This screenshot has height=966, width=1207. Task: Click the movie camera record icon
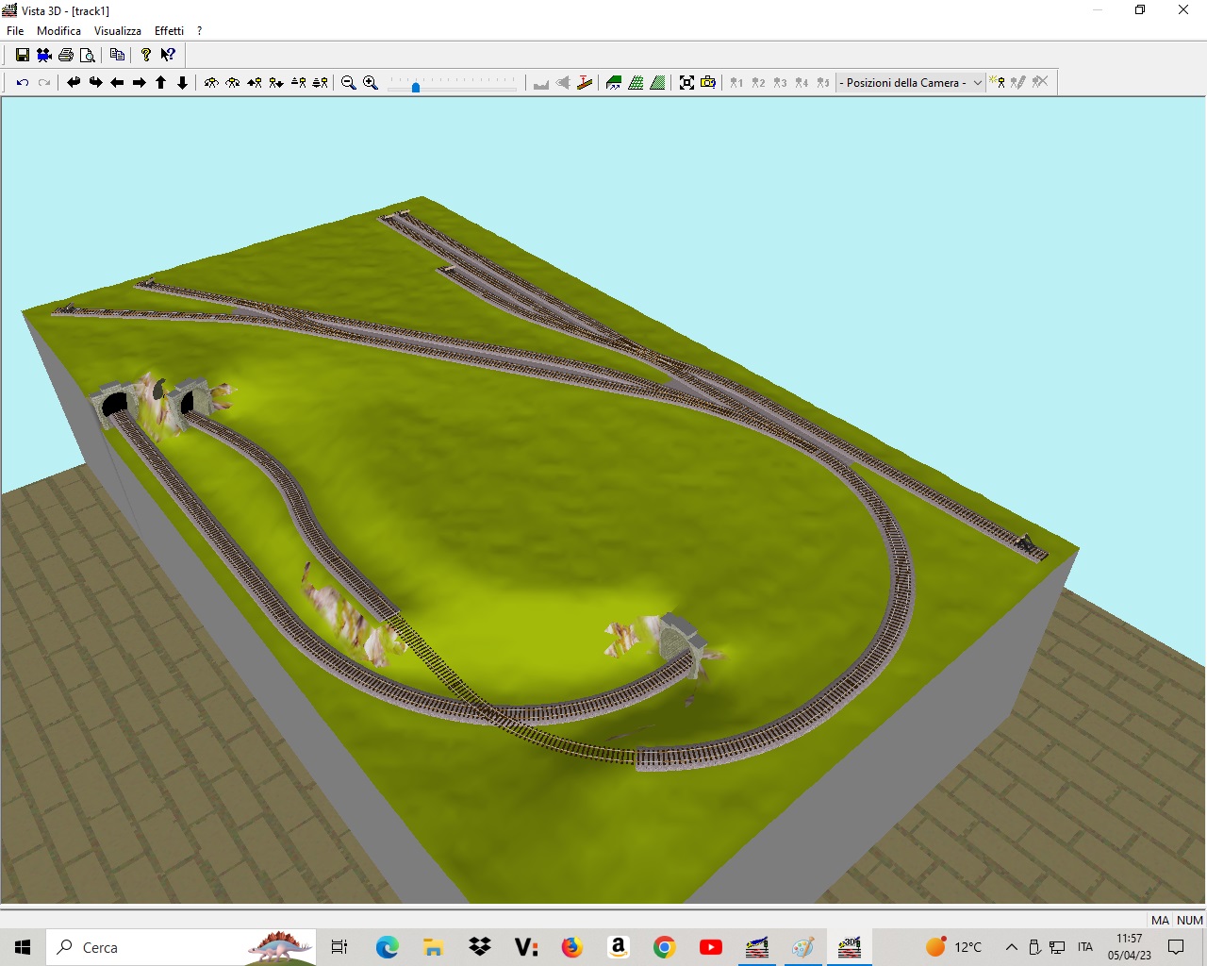44,55
